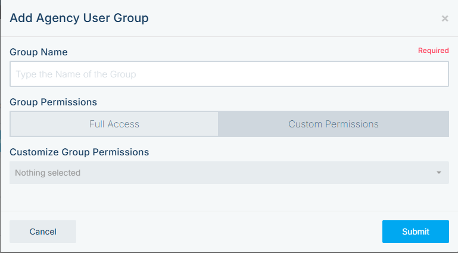The height and width of the screenshot is (253, 458).
Task: Click the dropdown caret arrow icon
Action: (439, 173)
